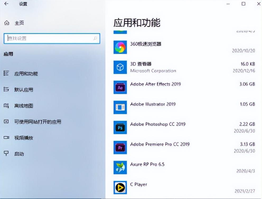This screenshot has width=262, height=199.
Task: Click the 启动 sidebar icon
Action: (x=6, y=153)
